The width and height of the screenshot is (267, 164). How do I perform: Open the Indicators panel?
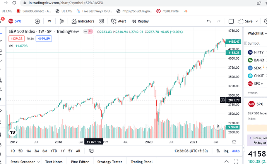click(82, 21)
